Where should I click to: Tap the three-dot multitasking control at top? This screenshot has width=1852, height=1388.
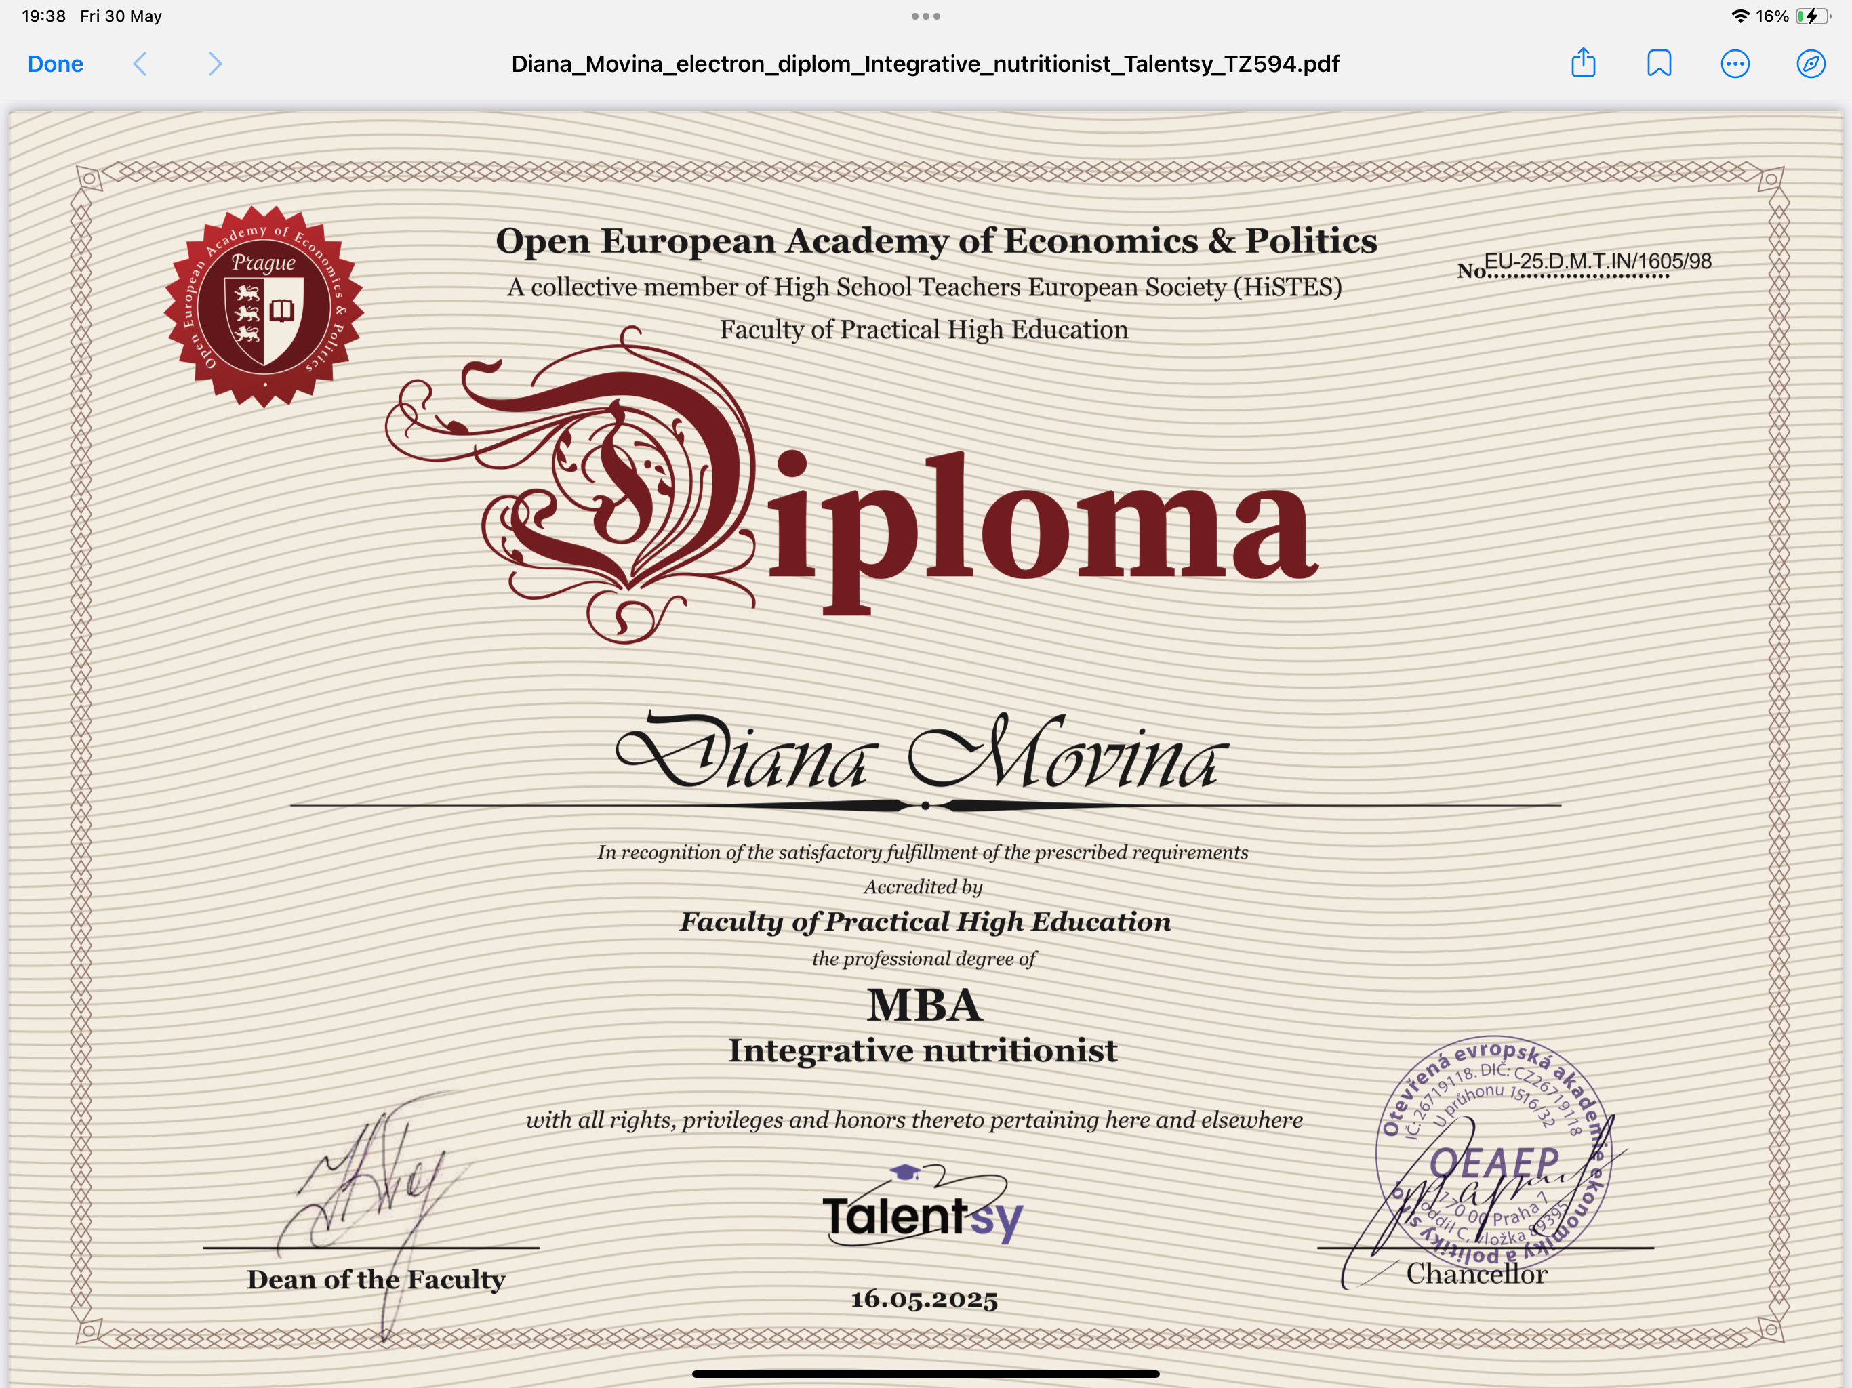pos(925,16)
